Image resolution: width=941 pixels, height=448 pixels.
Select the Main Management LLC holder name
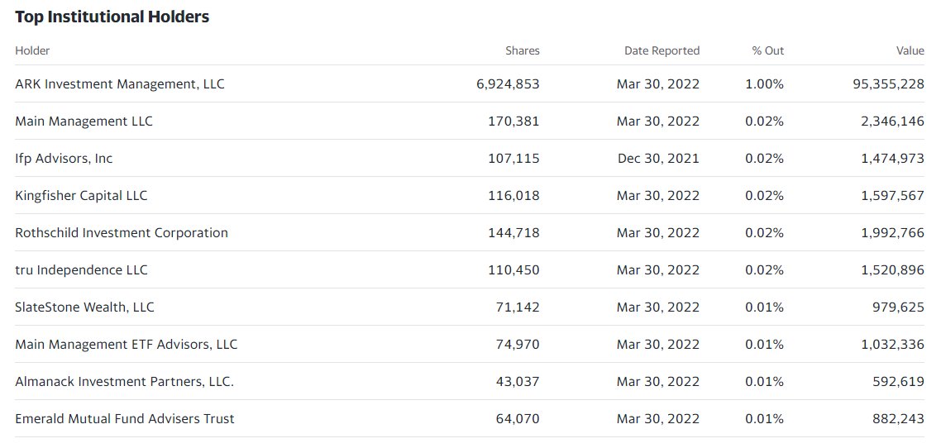click(x=84, y=122)
